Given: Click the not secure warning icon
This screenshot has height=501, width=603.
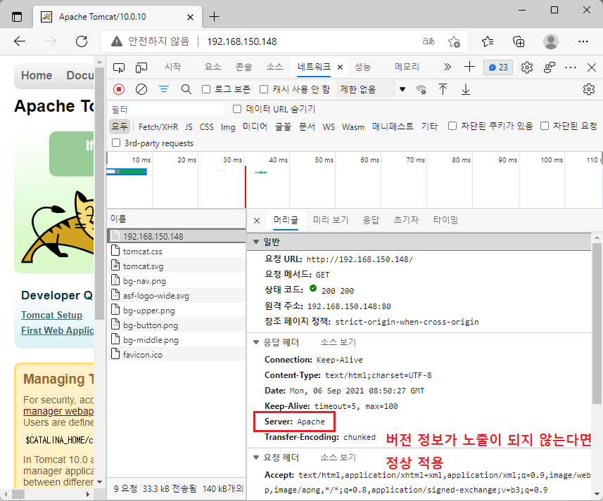Looking at the screenshot, I should click(x=117, y=41).
